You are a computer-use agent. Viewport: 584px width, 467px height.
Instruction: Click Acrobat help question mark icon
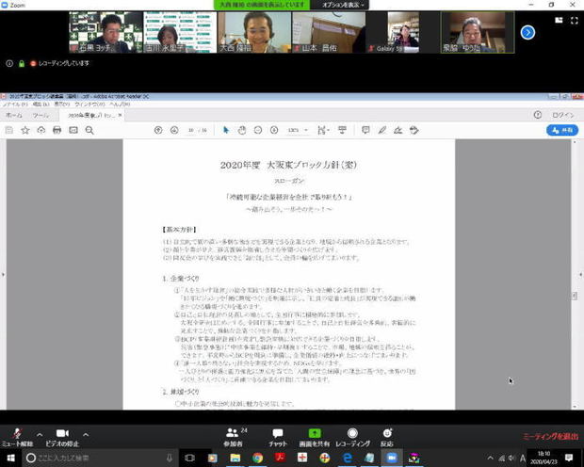pos(538,115)
